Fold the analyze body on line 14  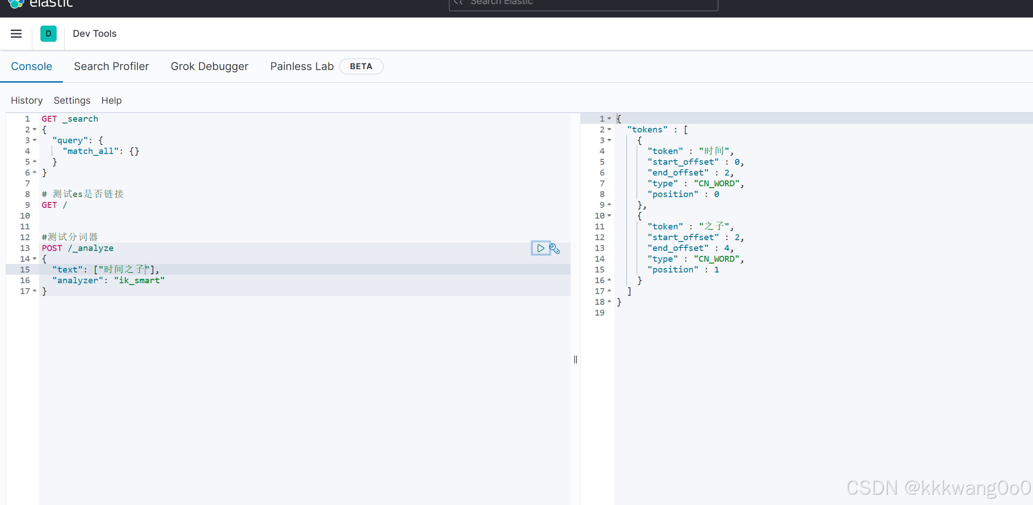click(35, 259)
